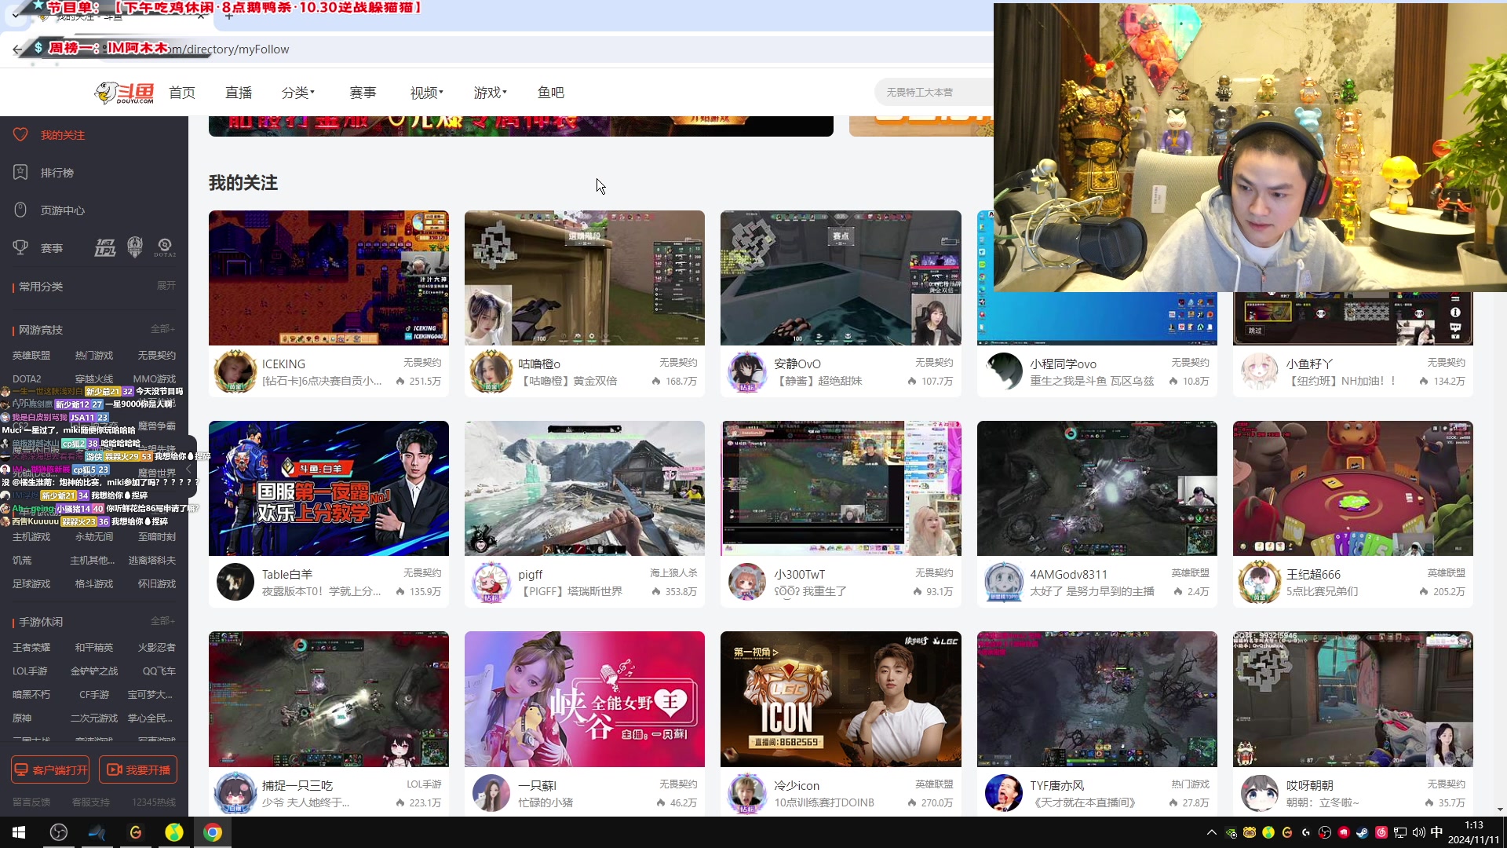
Task: Open the 分类 dropdown in top navigation
Action: pos(297,93)
